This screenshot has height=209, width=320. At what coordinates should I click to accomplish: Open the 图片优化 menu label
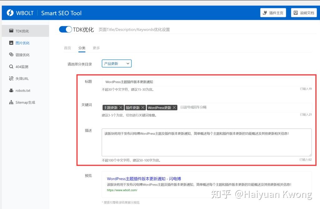coord(22,43)
